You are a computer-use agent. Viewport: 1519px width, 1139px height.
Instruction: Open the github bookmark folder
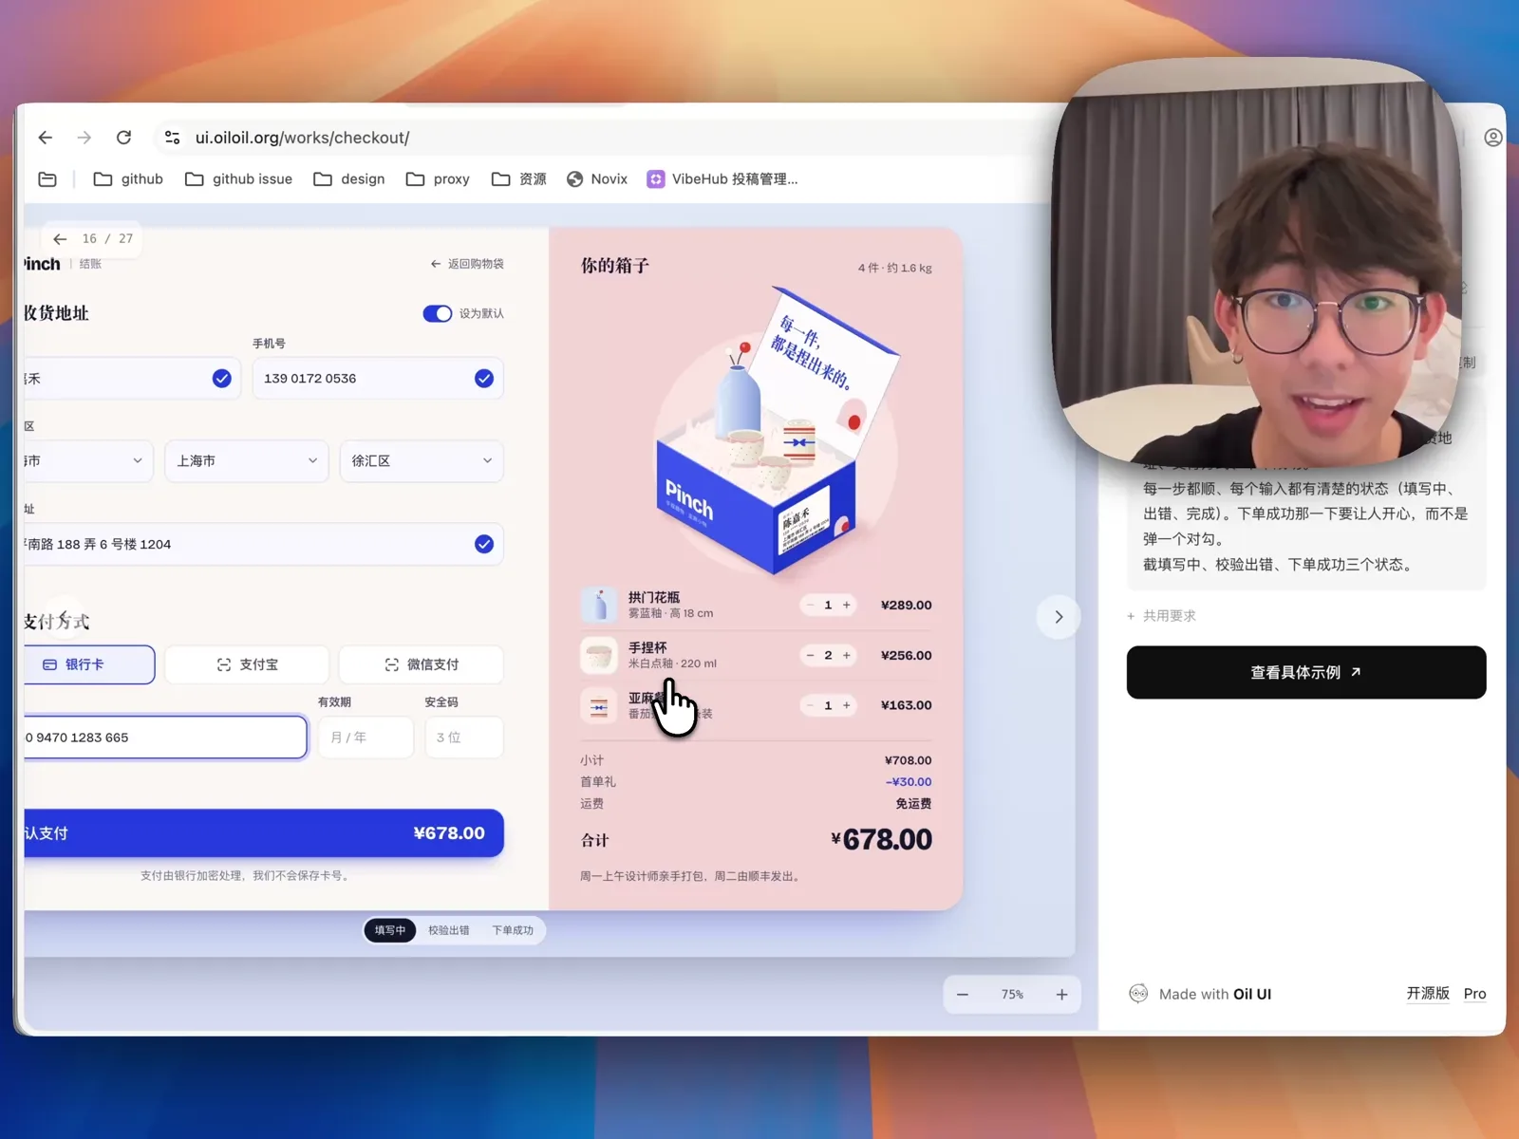pos(128,178)
